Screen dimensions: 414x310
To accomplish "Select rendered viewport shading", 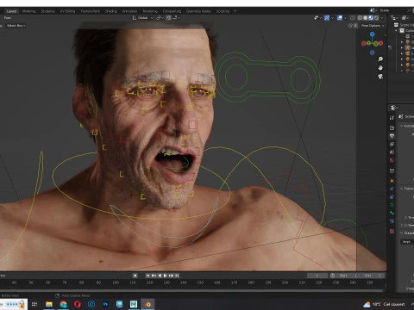I will coord(376,18).
